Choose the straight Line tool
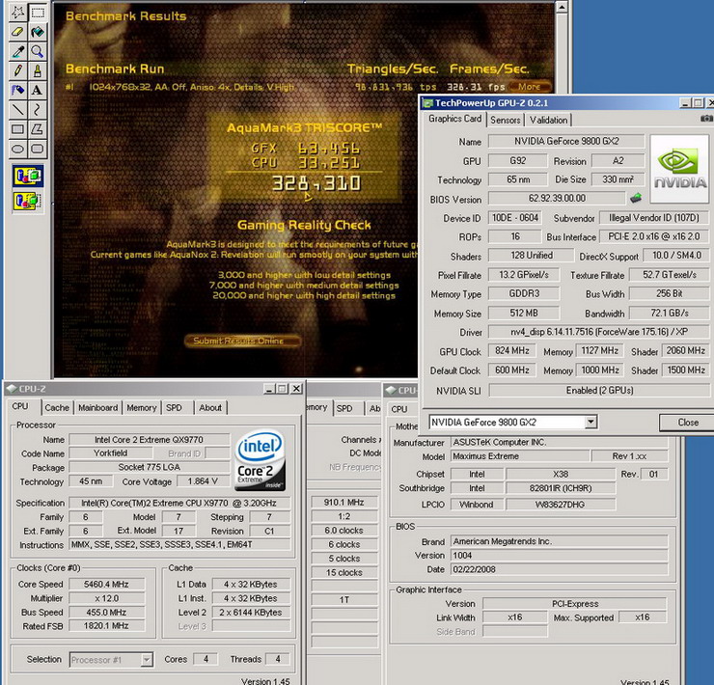 coord(17,110)
